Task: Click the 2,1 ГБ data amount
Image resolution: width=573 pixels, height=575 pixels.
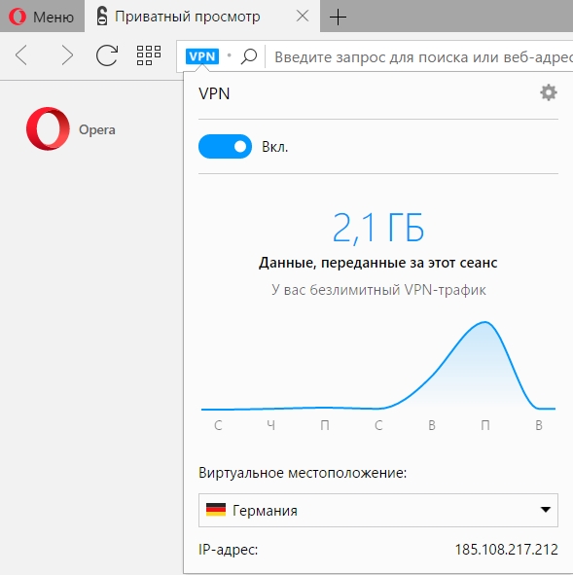Action: (x=378, y=228)
